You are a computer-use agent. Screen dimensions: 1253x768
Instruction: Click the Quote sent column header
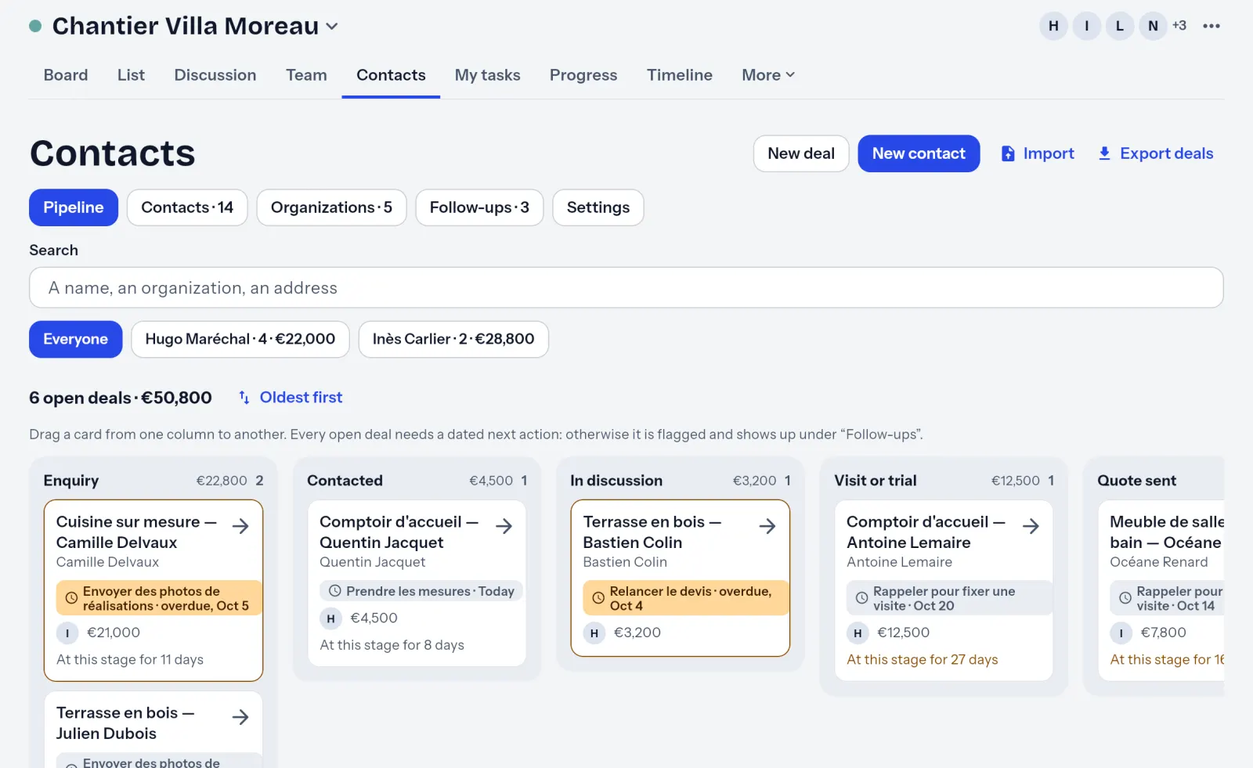point(1136,480)
